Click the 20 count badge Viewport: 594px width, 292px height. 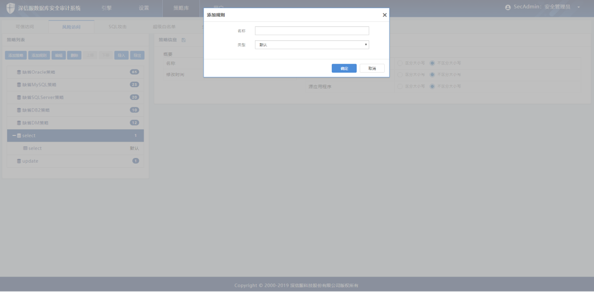click(x=135, y=97)
